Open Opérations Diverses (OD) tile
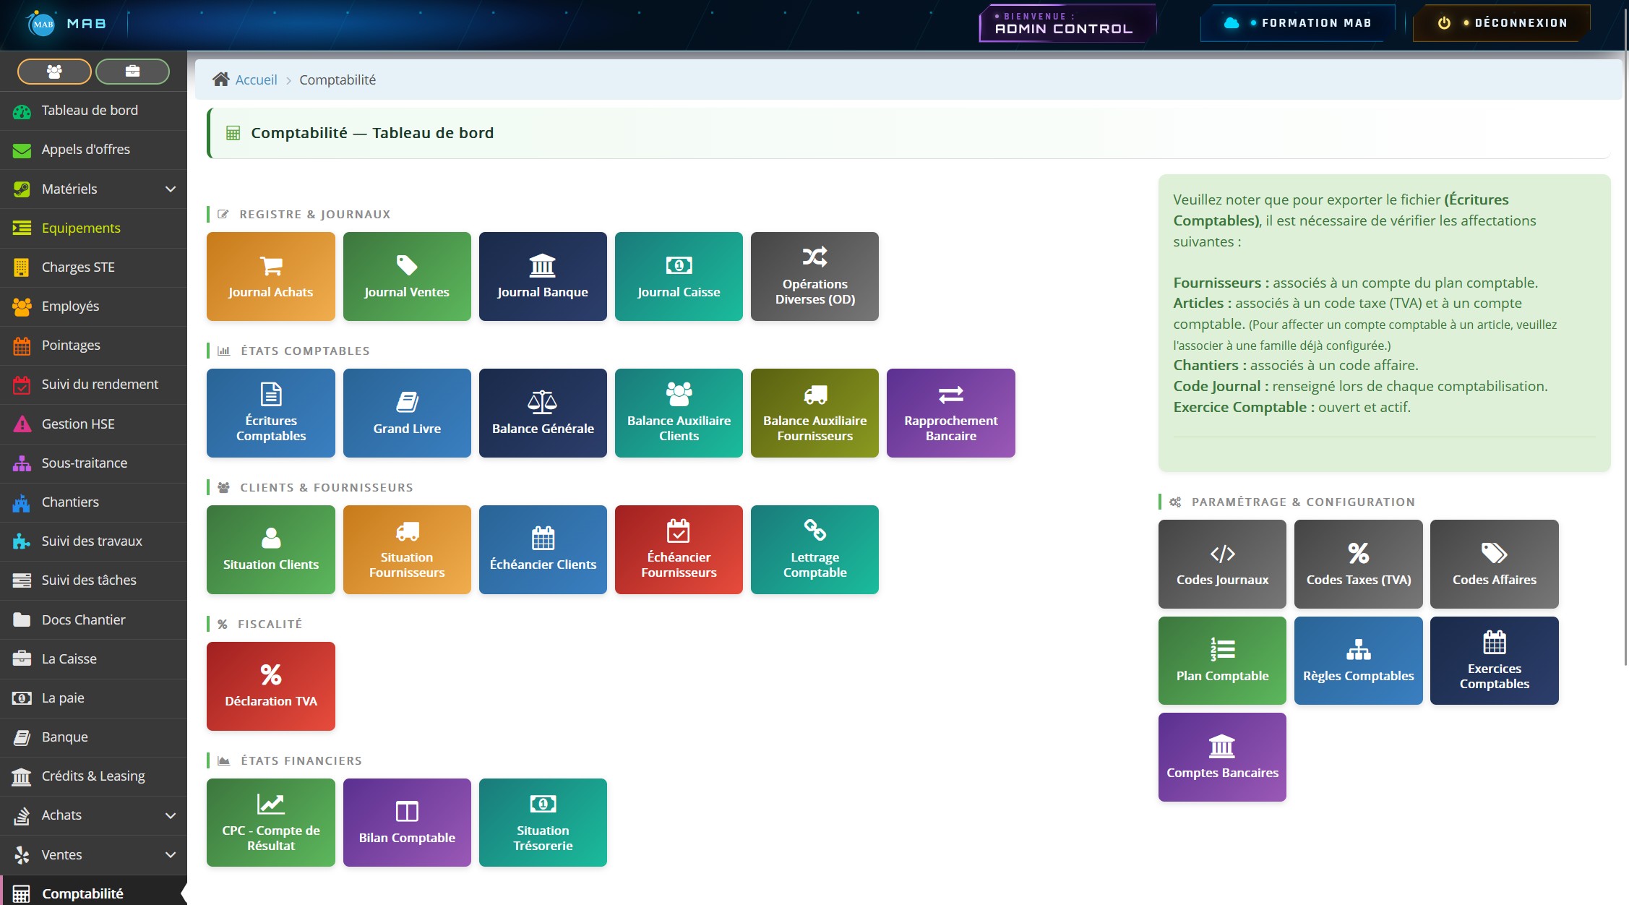Screen dimensions: 1629x905 (814, 276)
